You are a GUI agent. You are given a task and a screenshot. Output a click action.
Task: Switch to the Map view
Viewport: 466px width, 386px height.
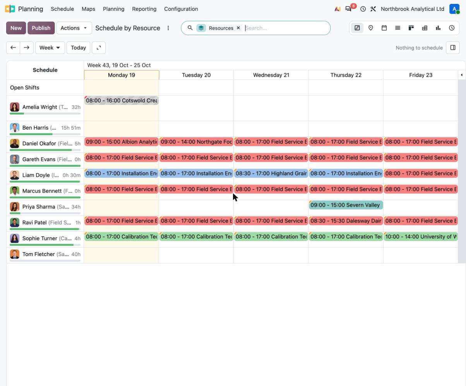pos(371,28)
